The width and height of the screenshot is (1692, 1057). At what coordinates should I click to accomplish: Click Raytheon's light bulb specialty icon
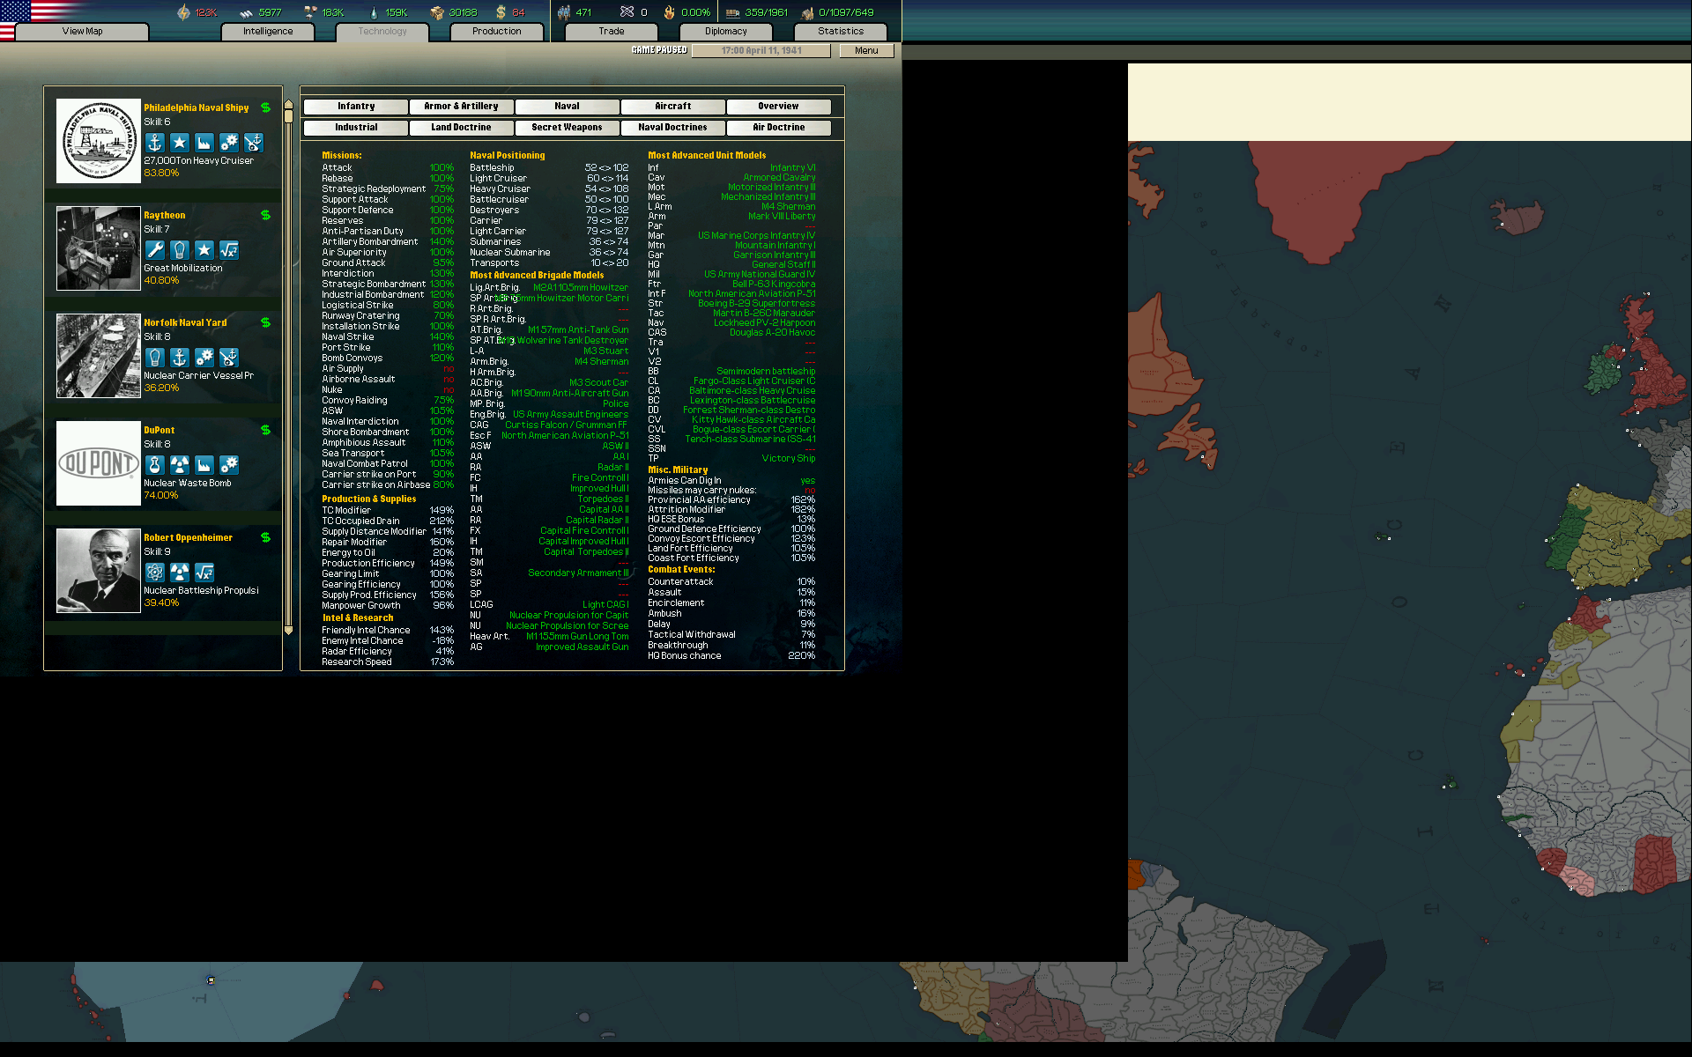coord(180,250)
